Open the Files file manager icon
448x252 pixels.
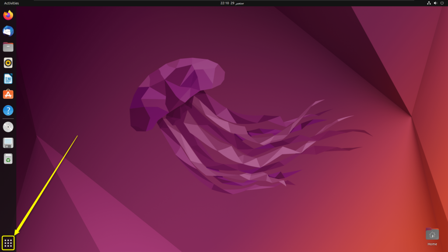pos(8,47)
